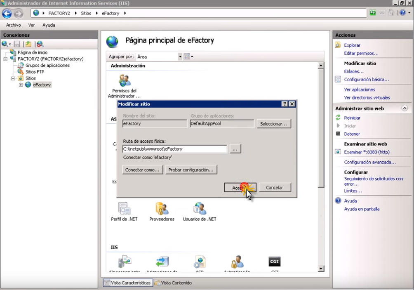
Task: Click the Ver aplicaciones link
Action: (x=359, y=90)
